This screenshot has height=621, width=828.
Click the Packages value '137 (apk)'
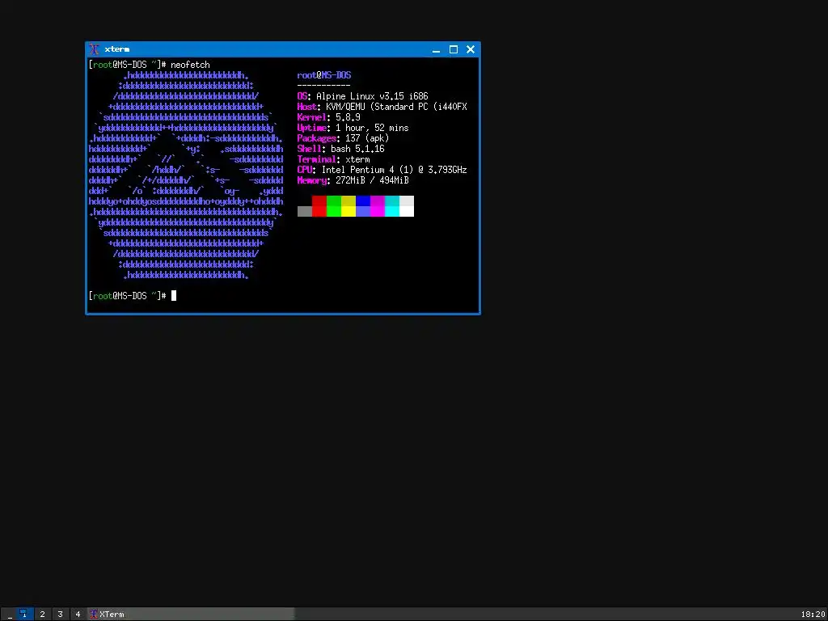click(367, 138)
